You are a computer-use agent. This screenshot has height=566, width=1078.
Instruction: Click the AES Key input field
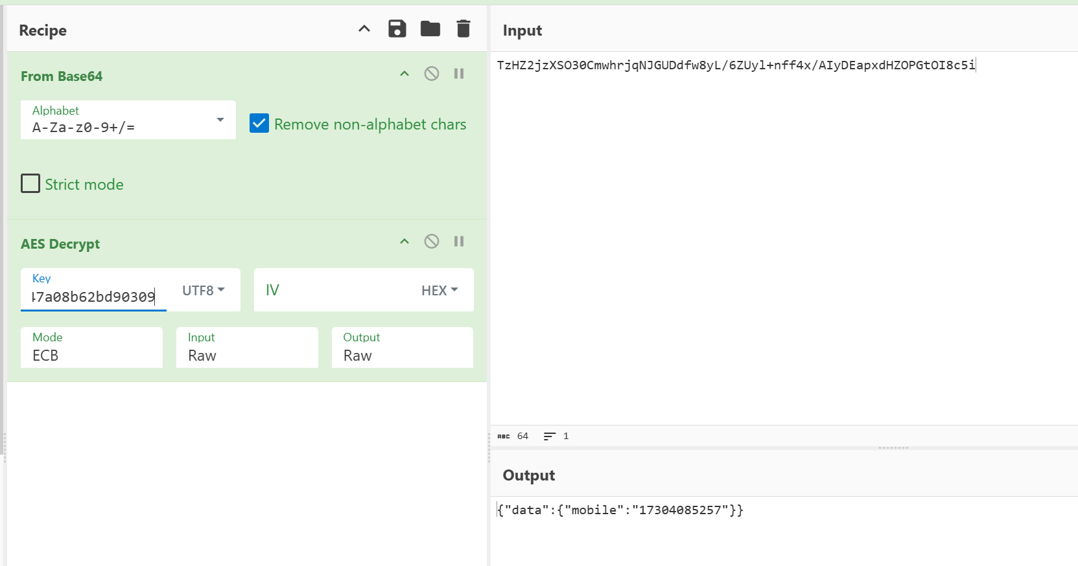(94, 297)
